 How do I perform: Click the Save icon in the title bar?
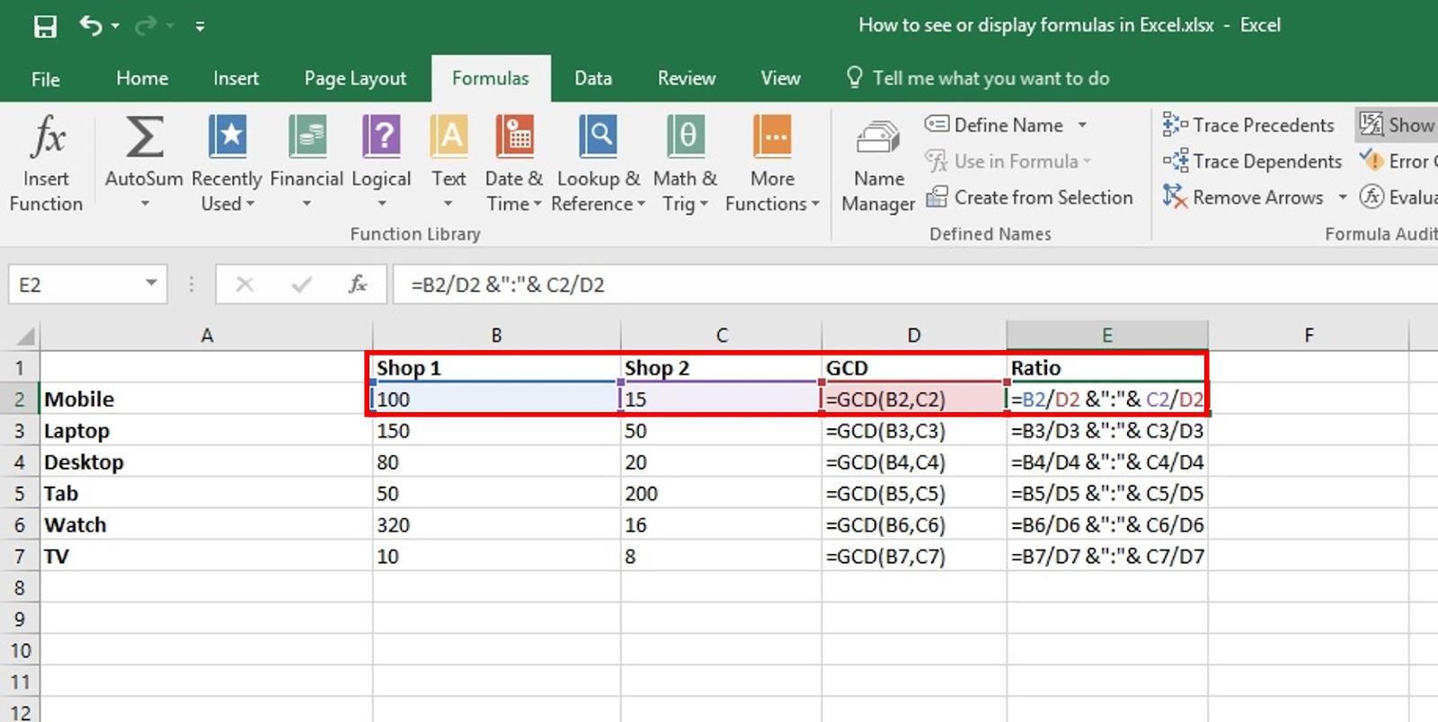(x=45, y=26)
